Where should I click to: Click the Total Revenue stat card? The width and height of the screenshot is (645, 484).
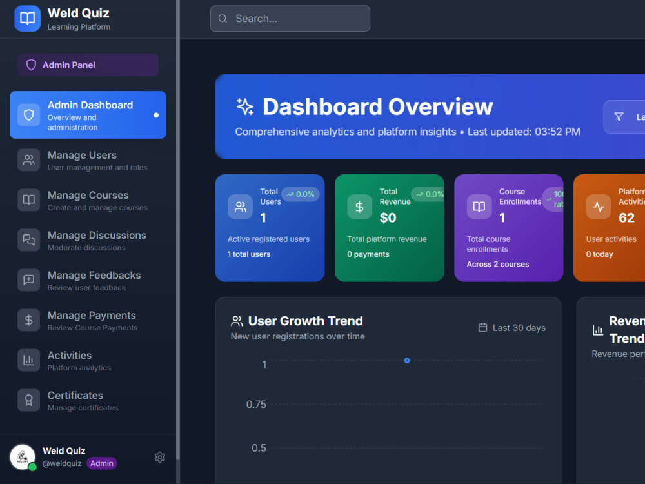[x=390, y=228]
